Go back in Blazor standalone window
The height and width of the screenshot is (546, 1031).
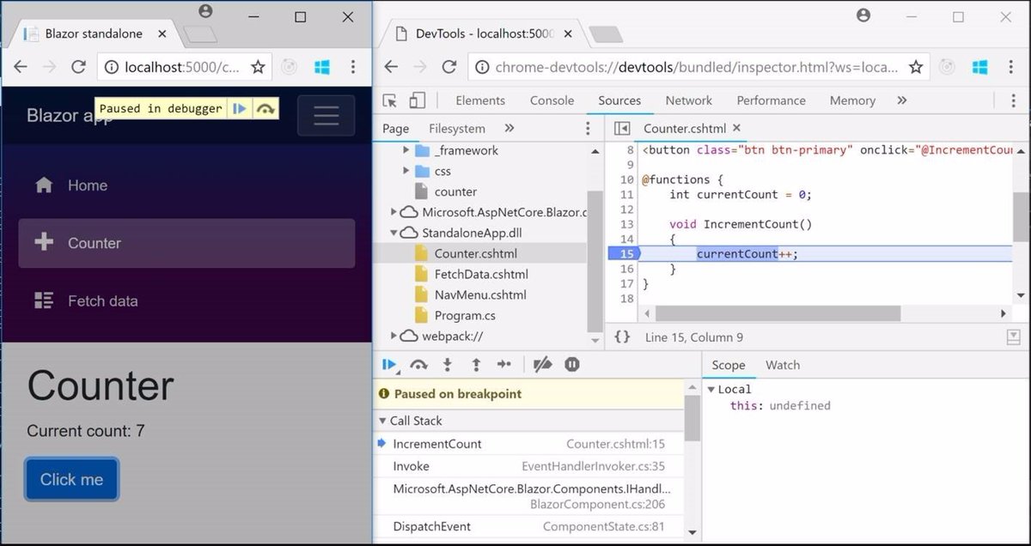(x=20, y=67)
